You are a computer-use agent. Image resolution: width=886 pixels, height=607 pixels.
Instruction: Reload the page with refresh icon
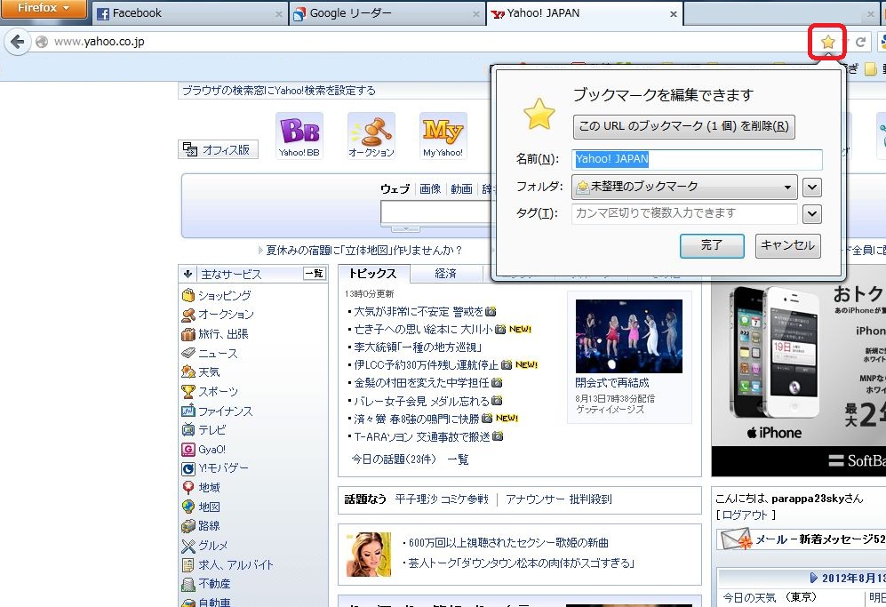point(860,42)
